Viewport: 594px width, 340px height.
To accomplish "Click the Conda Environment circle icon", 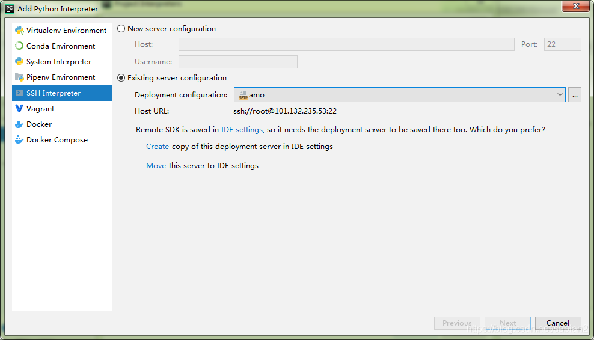I will [19, 46].
